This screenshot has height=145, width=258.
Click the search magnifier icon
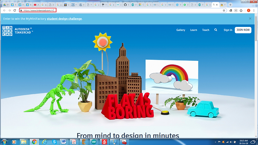[216, 30]
